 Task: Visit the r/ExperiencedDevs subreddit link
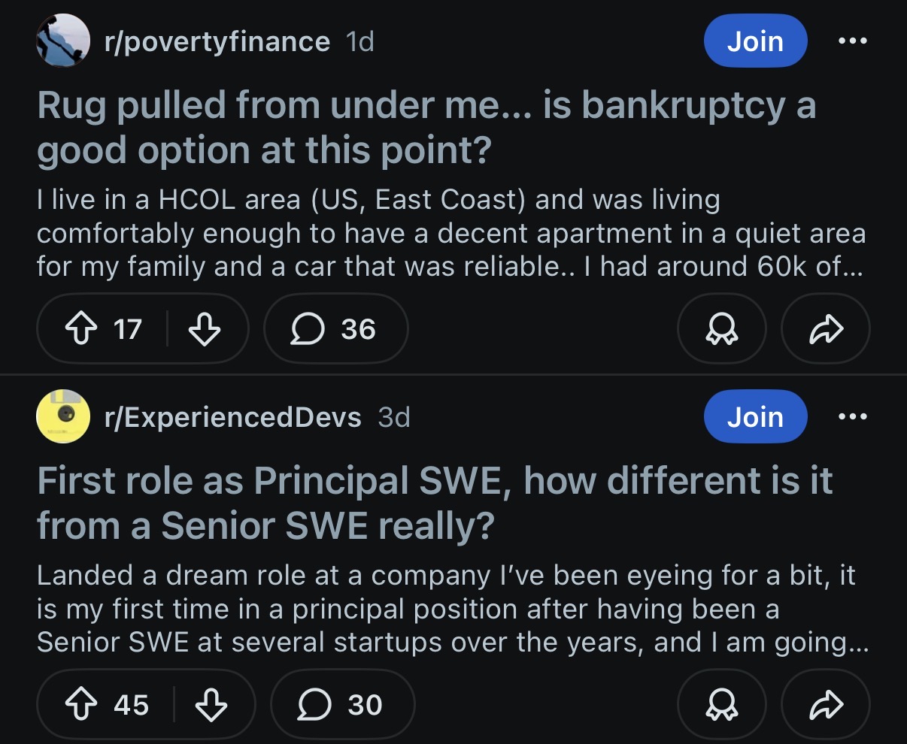pos(232,417)
